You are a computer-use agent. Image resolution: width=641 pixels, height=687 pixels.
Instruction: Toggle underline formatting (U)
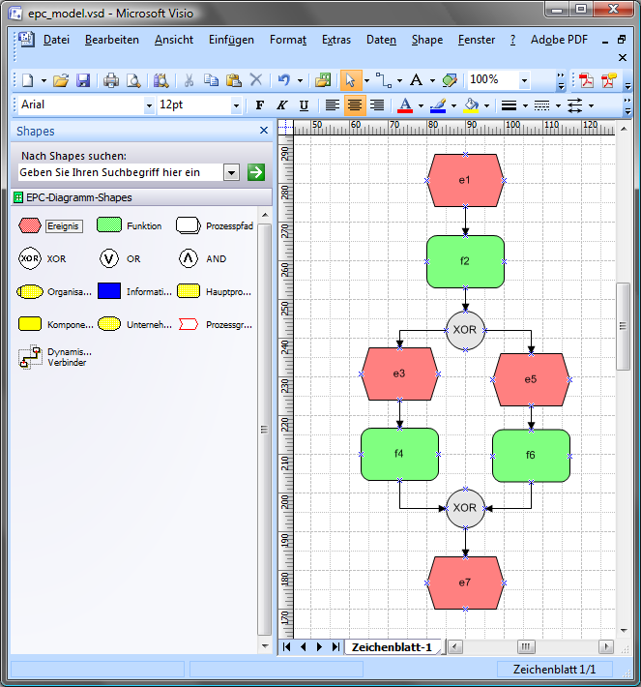click(x=304, y=105)
